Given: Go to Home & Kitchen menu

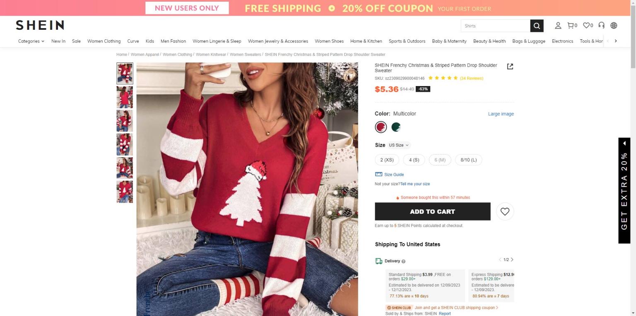Looking at the screenshot, I should (x=366, y=41).
